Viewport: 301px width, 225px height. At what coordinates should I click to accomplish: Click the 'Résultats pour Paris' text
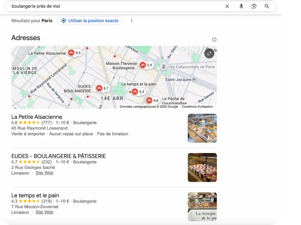tap(32, 21)
